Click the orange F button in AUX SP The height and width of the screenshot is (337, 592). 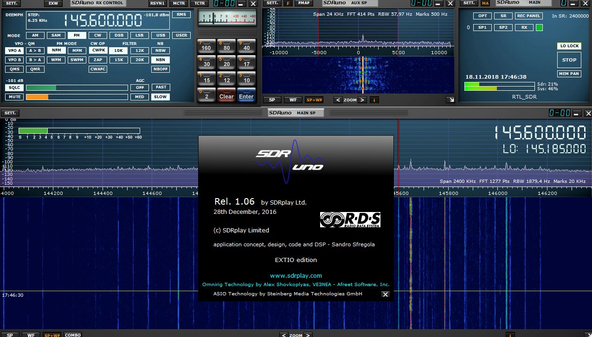coord(288,3)
